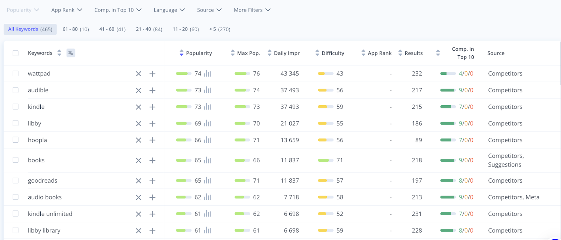561x240 pixels.
Task: Open the 21 - 40 (84) tab
Action: coord(149,29)
